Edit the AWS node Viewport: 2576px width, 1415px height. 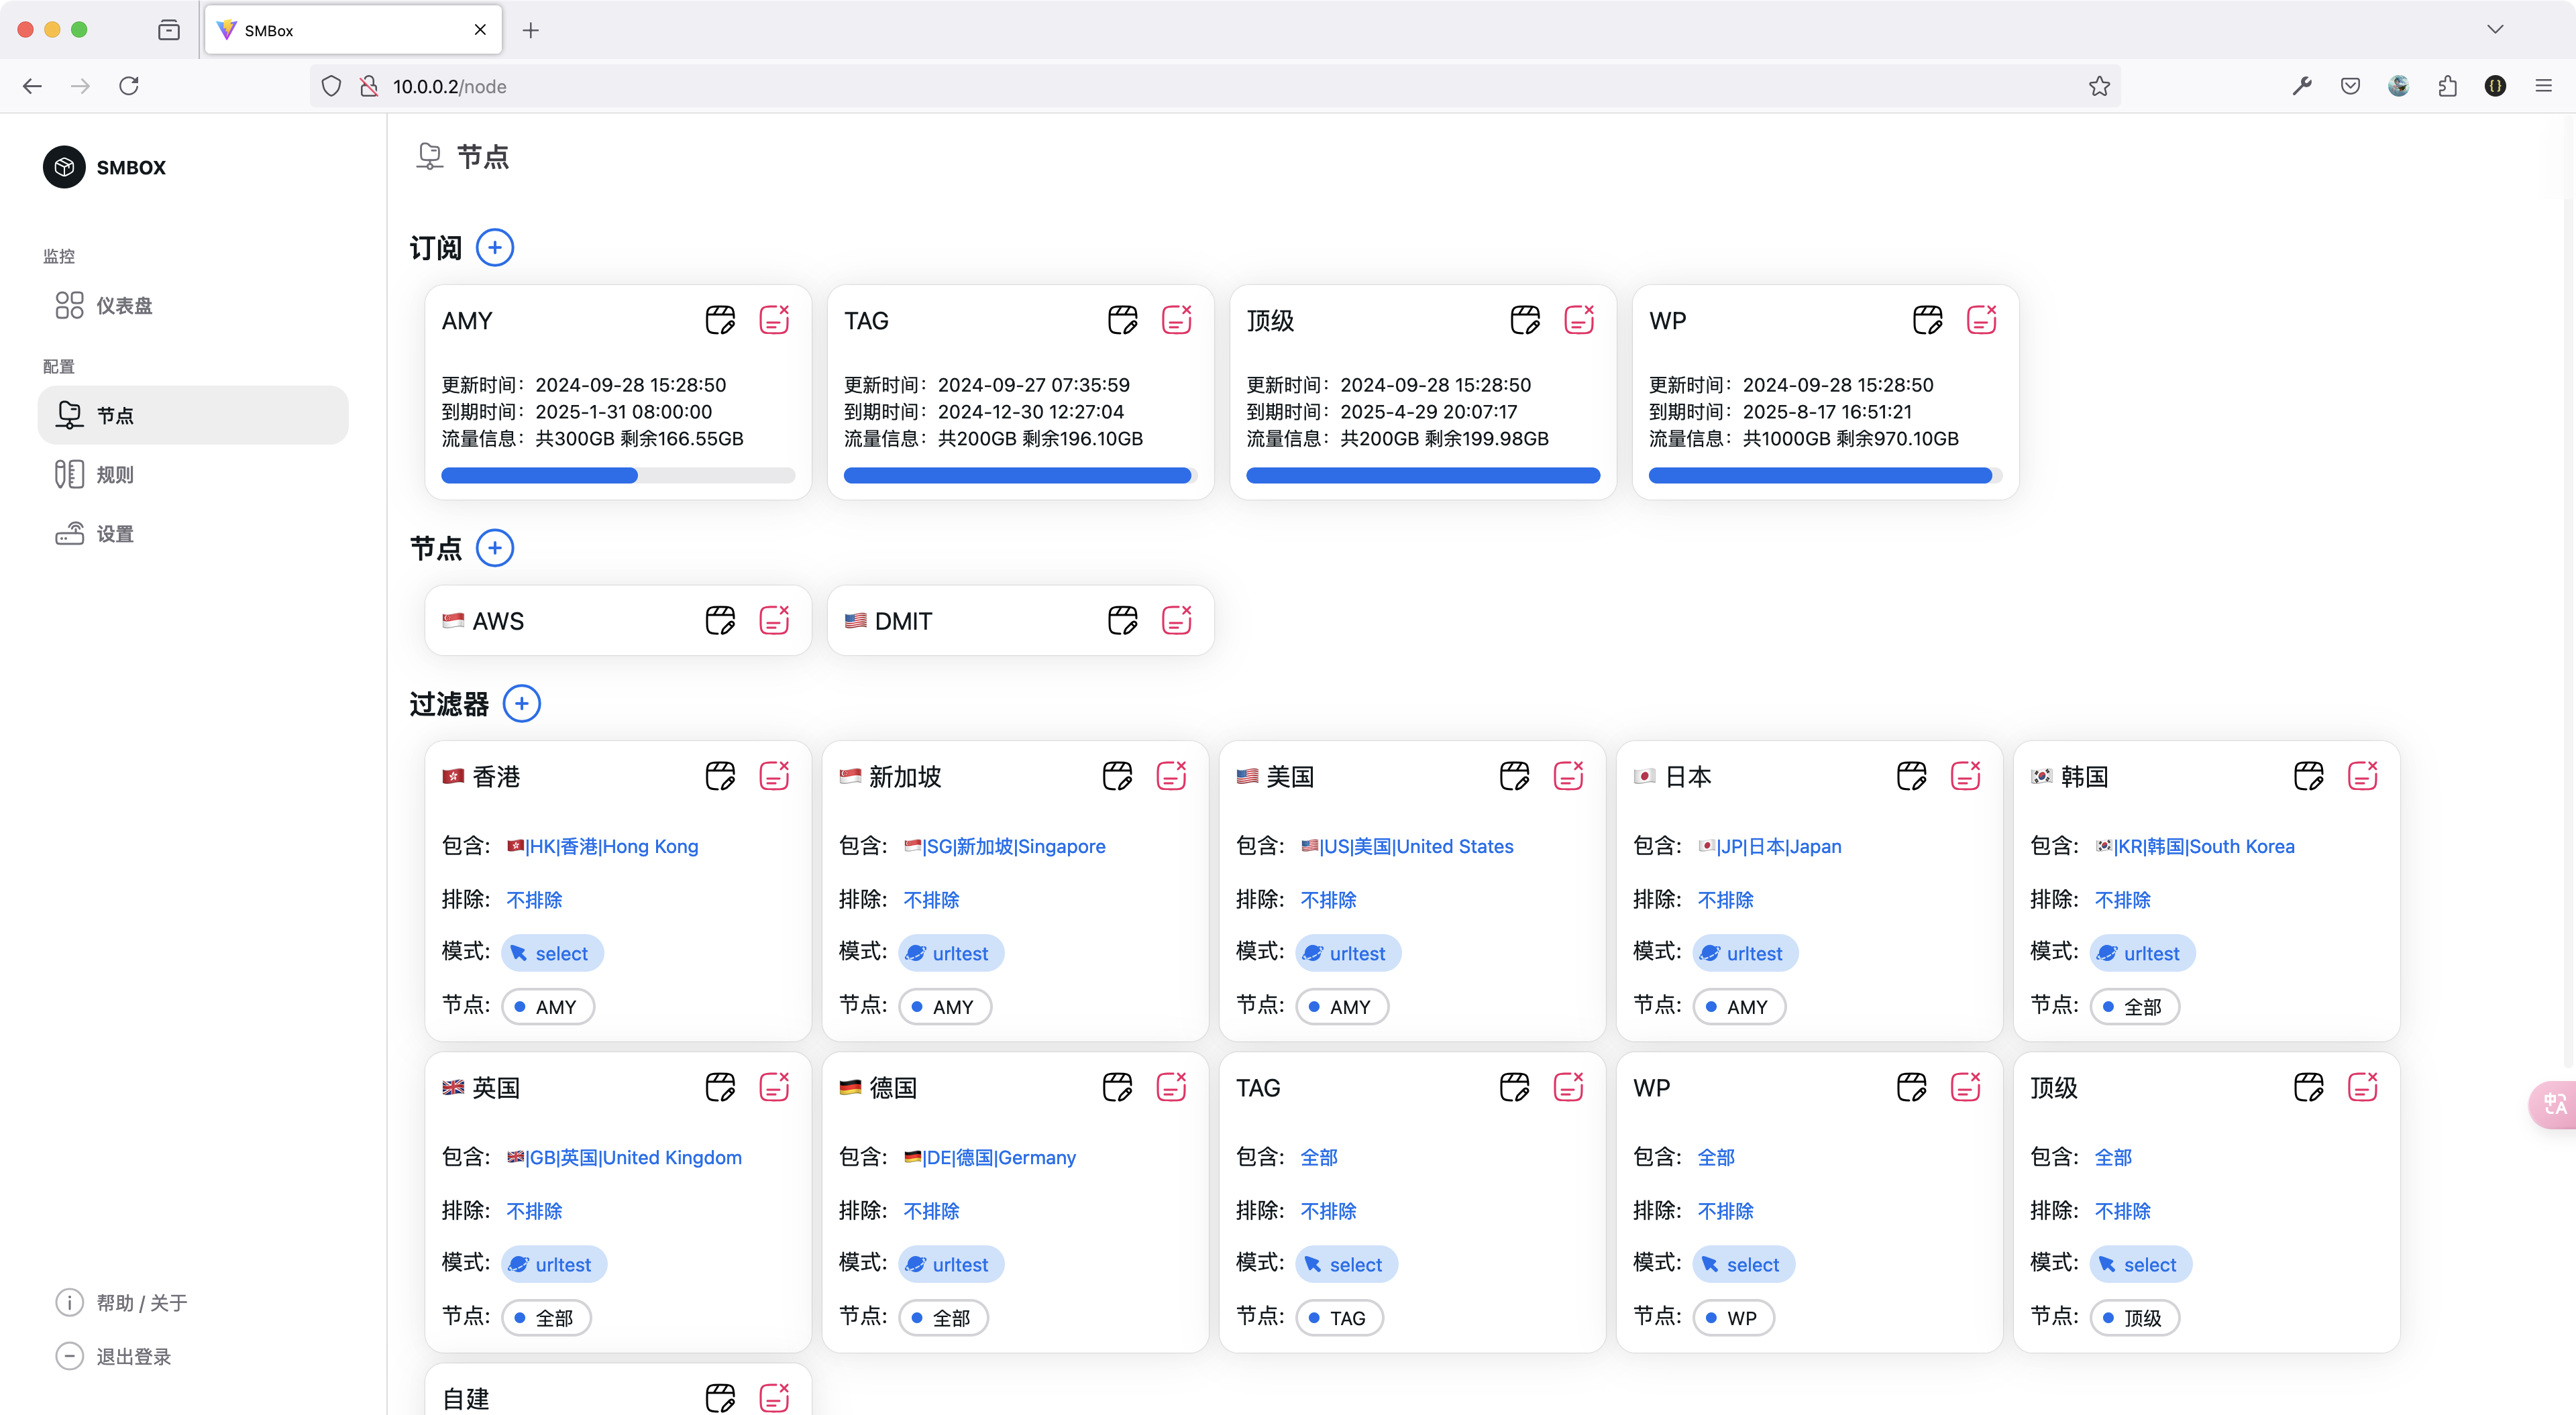click(x=720, y=620)
